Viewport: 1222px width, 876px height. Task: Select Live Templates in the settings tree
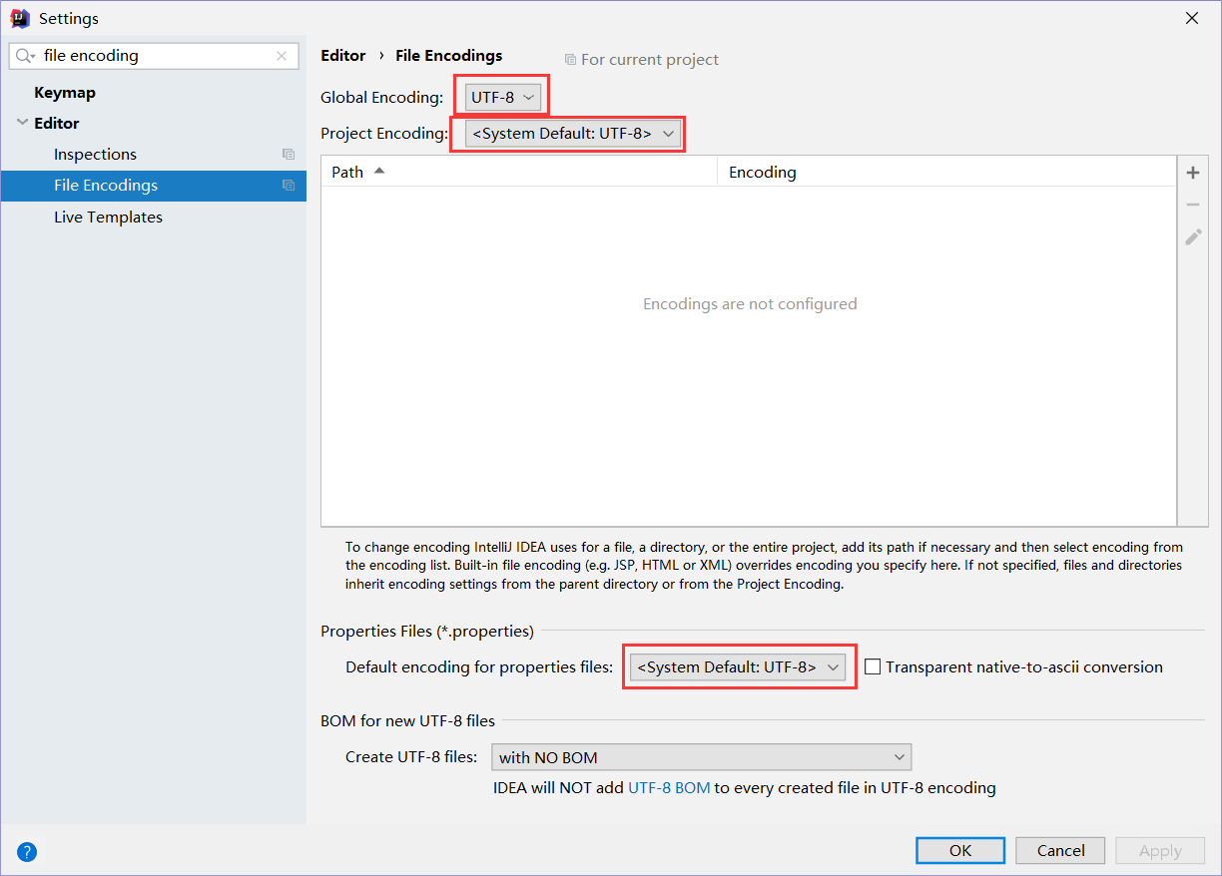[108, 218]
